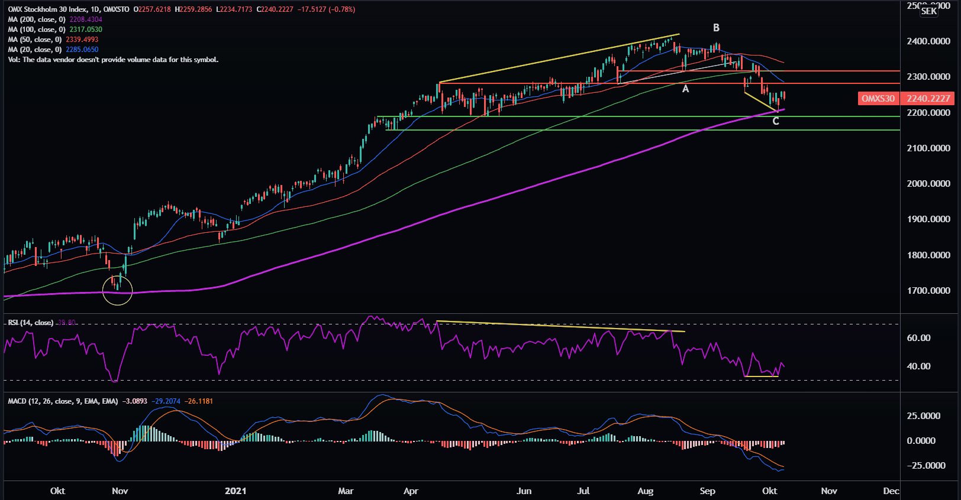
Task: Click the red OMXS30 price label
Action: click(x=878, y=99)
